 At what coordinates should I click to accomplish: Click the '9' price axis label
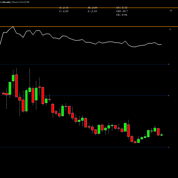pyautogui.click(x=168, y=64)
